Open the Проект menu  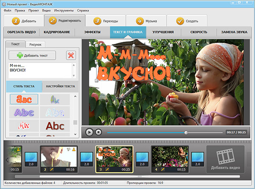[x=34, y=10]
